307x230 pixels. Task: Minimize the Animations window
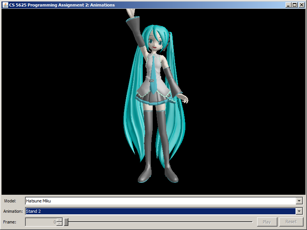tap(288, 5)
